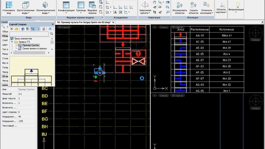The width and height of the screenshot is (265, 149).
Task: Click the Координаты ribbon panel title
Action: (120, 17)
